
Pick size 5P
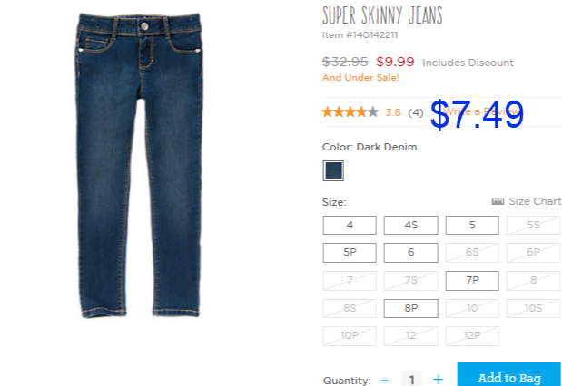tap(350, 253)
